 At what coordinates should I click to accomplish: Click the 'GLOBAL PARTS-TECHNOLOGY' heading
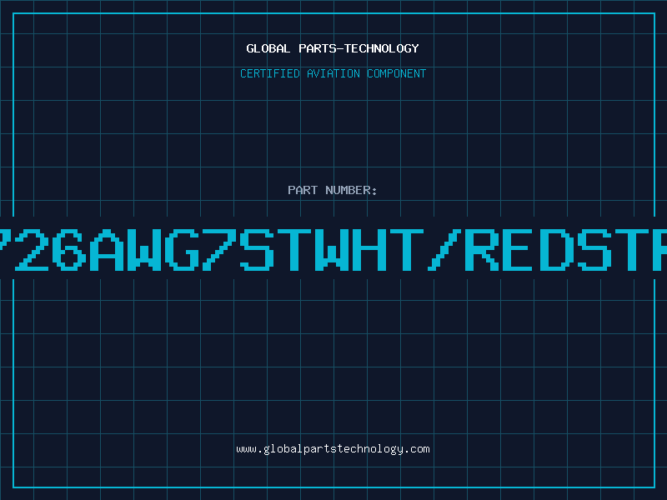point(333,48)
